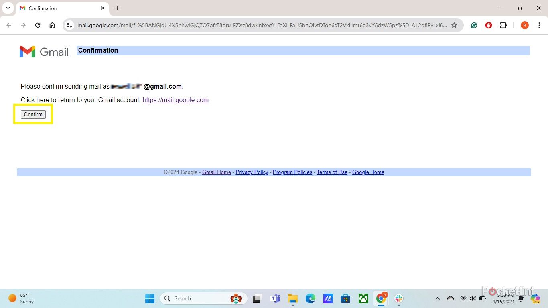Image resolution: width=548 pixels, height=308 pixels.
Task: Click the Gmail logo
Action: coord(44,52)
